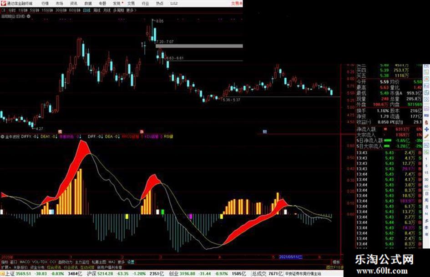Expand 更多 periods in top period bar
The image size is (430, 277).
pos(132,10)
